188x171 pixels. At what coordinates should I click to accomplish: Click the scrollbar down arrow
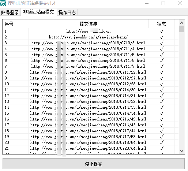tap(181, 151)
